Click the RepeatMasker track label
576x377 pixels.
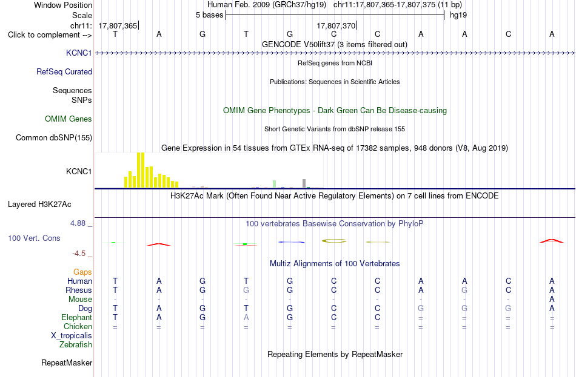point(67,362)
